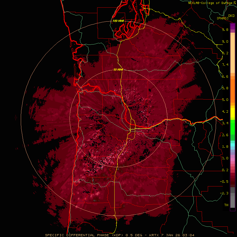237x237 pixels.
Task: Click the "DKD" product code label
Action: [231, 16]
